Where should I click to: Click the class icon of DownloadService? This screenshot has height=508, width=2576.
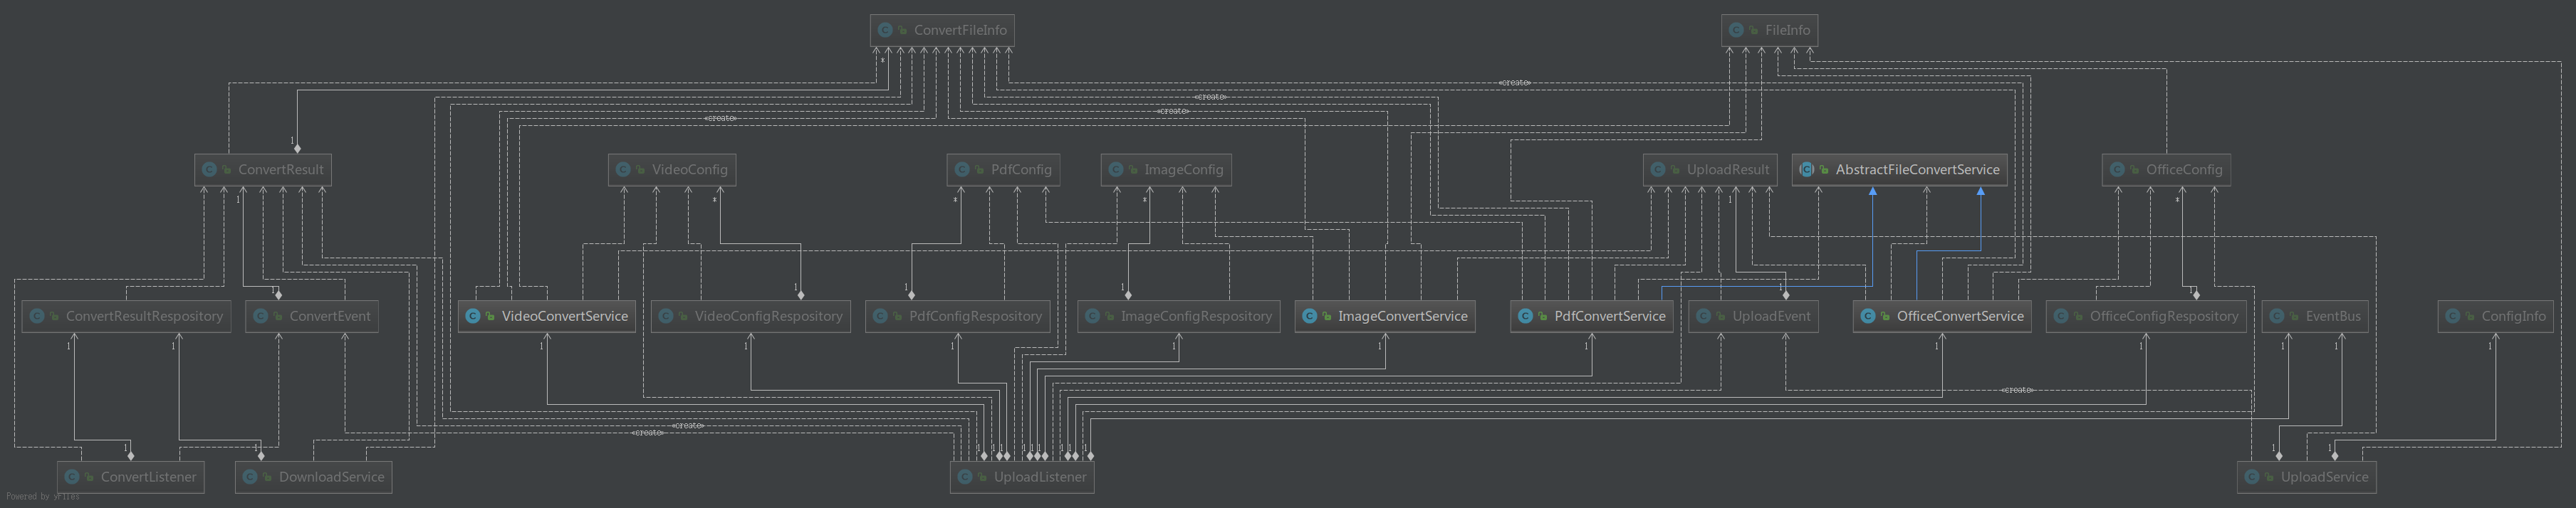250,477
